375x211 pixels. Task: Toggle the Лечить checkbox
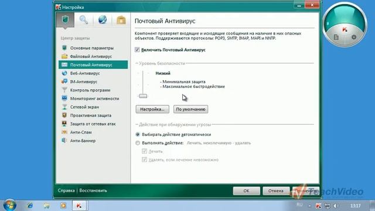(x=144, y=151)
